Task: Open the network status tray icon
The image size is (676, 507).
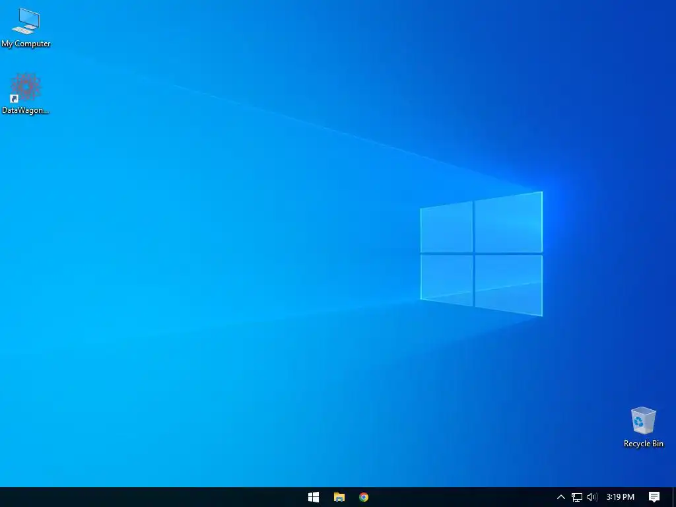Action: [577, 497]
